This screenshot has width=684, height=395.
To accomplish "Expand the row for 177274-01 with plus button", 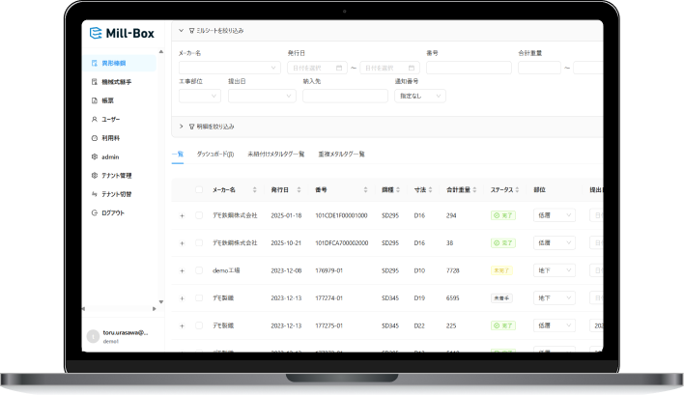I will tap(182, 297).
